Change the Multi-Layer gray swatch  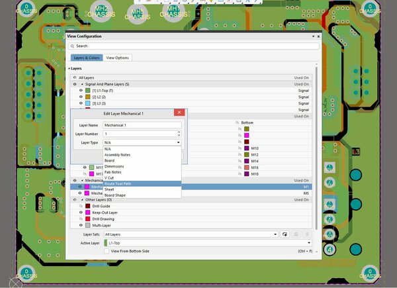click(x=88, y=225)
